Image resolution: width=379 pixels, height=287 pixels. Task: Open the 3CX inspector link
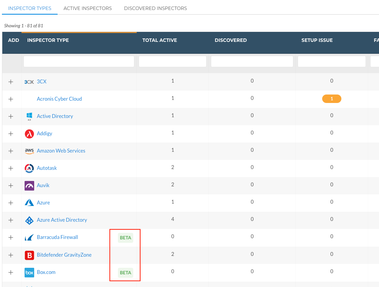pyautogui.click(x=41, y=81)
